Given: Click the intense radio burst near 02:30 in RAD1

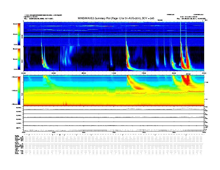Looking at the screenshot, I should pos(43,61).
